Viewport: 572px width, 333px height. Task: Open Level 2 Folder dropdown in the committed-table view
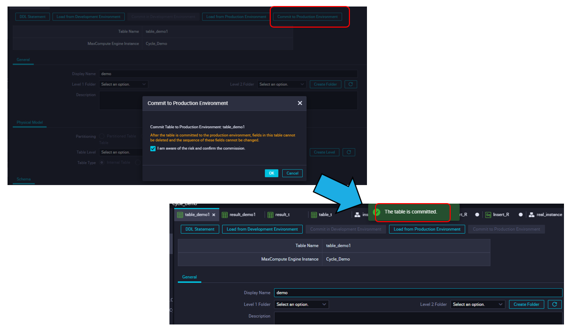[x=478, y=304]
